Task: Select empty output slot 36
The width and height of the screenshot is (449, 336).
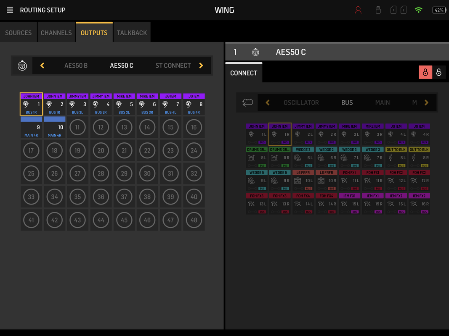Action: click(101, 197)
